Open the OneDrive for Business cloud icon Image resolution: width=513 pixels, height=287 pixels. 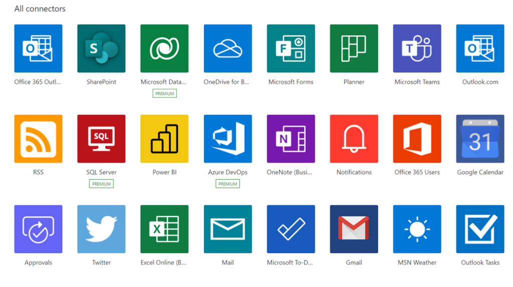[228, 49]
